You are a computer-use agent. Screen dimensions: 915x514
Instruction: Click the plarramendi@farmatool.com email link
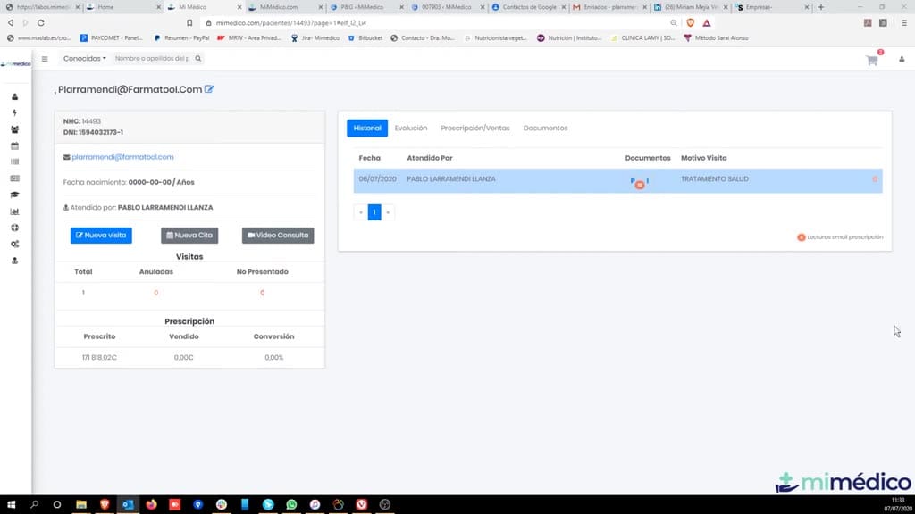click(122, 157)
